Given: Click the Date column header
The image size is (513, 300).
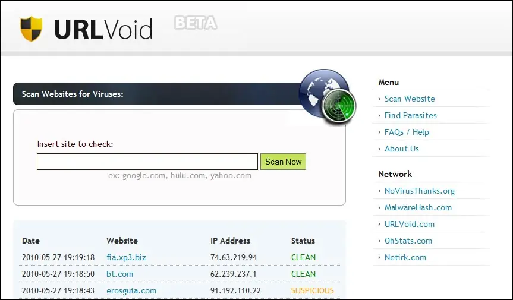Looking at the screenshot, I should click(x=31, y=241).
